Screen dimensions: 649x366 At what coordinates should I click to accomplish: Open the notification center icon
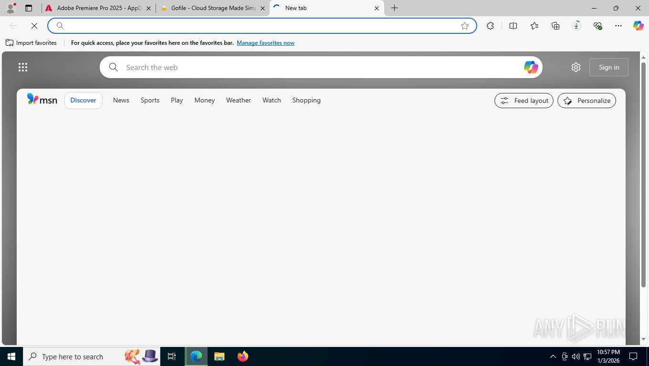pos(633,356)
